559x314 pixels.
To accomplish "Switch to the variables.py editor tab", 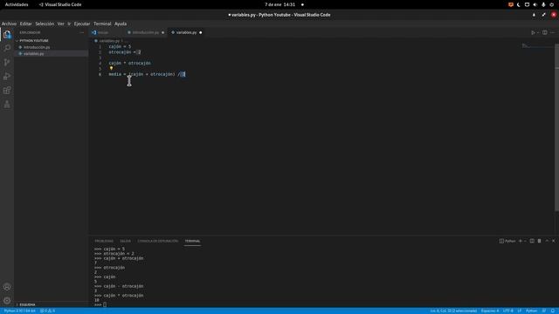I will 186,32.
